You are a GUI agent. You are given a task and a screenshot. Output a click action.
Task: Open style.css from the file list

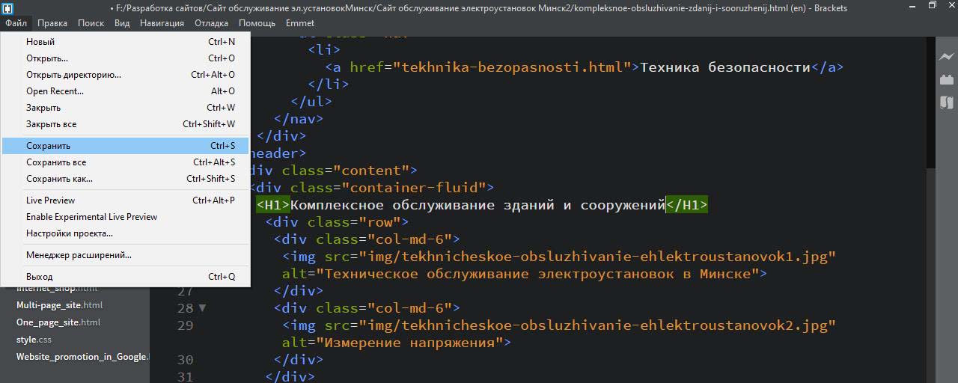point(34,340)
